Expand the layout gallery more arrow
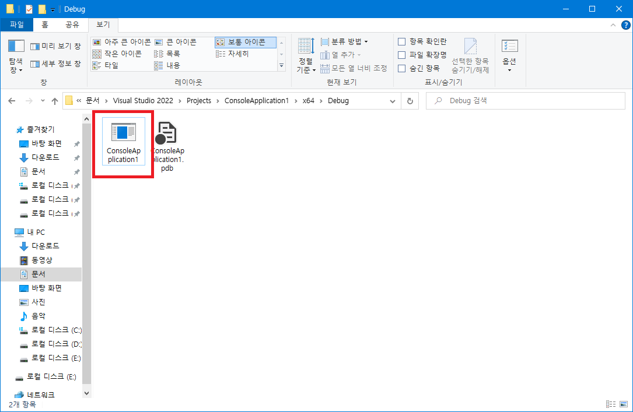 click(x=281, y=65)
